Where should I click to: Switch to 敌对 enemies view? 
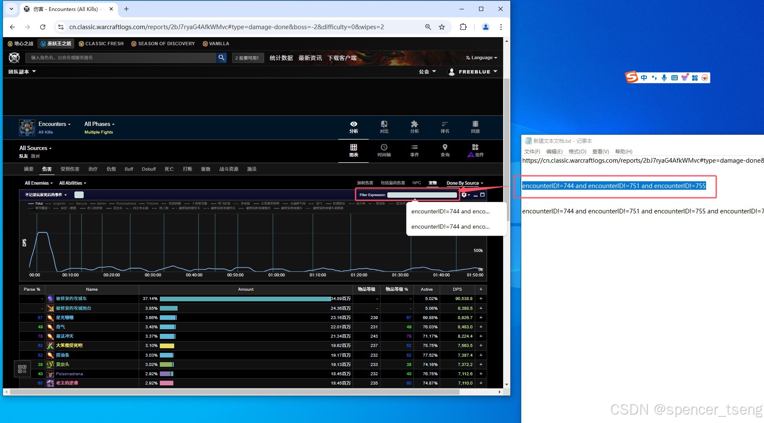tap(35, 156)
